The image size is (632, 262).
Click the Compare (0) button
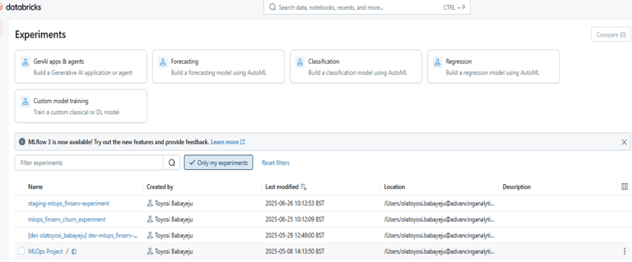click(x=610, y=35)
